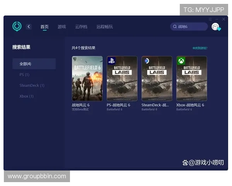
Task: Click the Steam Deck logo on card
Action: click(147, 61)
